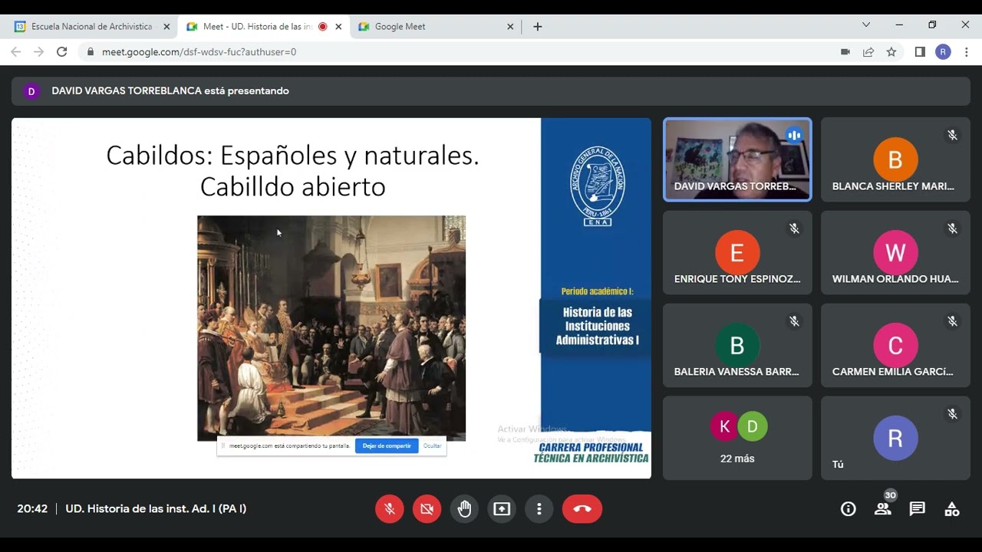Open the activities icon
The height and width of the screenshot is (552, 982).
click(x=952, y=509)
